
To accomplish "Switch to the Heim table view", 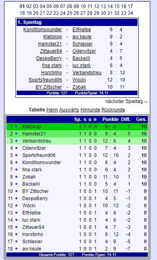I will click(x=52, y=110).
